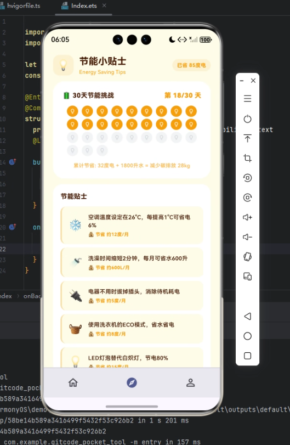The image size is (290, 445).
Task: Click the shake device icon
Action: coord(247,257)
